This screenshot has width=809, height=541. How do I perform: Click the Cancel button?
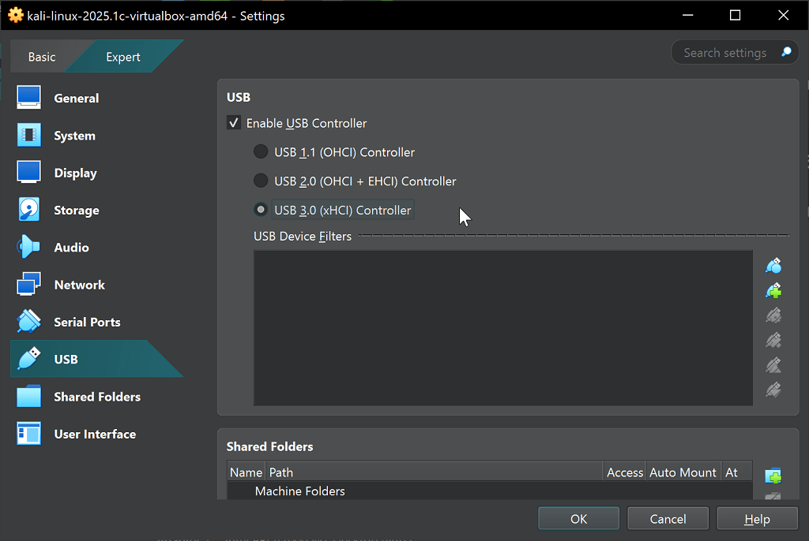click(668, 518)
